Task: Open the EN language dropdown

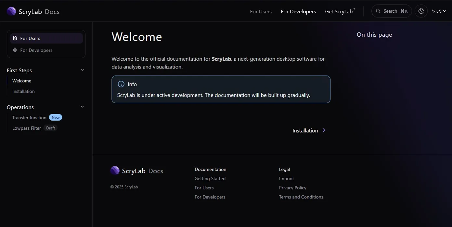Action: [x=439, y=11]
